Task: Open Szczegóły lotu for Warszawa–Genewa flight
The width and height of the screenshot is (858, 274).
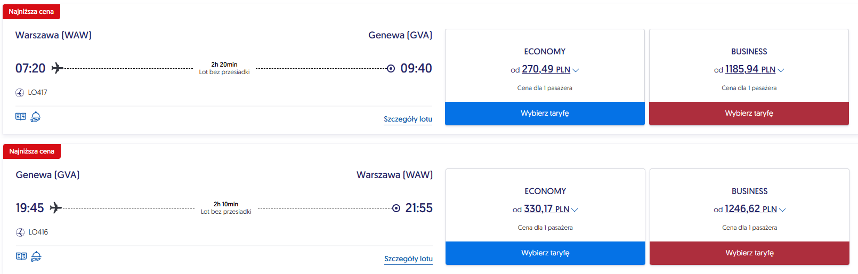Action: 408,119
